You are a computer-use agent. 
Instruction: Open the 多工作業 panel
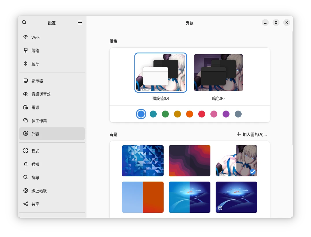(x=52, y=121)
